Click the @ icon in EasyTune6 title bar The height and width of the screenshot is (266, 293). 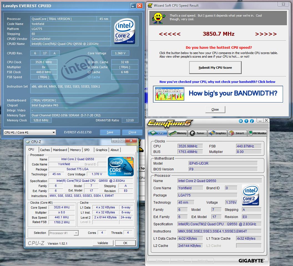241,121
